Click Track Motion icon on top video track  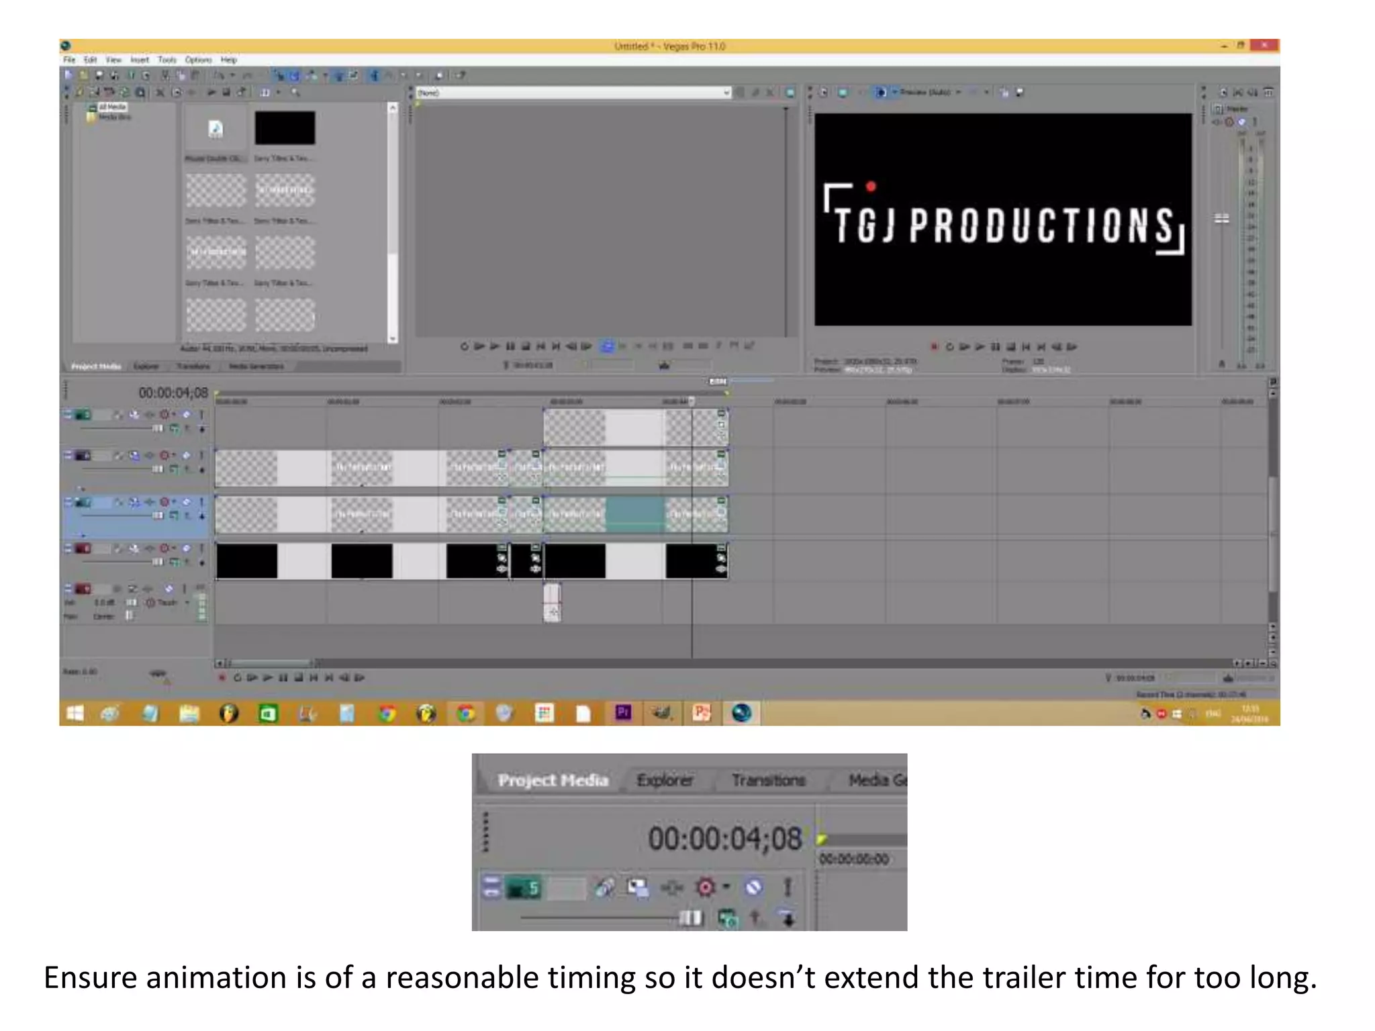click(134, 415)
